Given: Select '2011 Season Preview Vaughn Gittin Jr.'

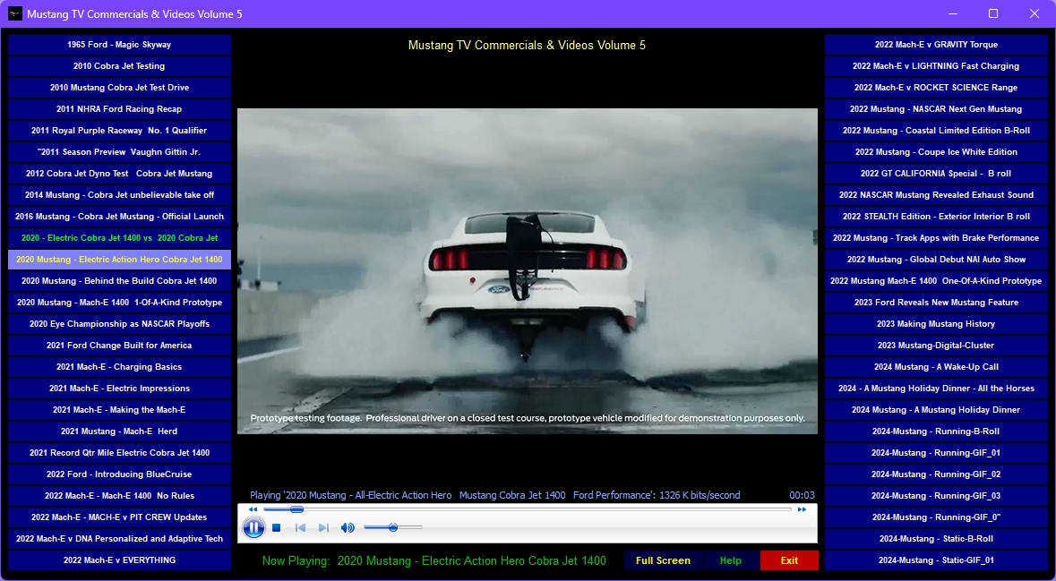Looking at the screenshot, I should [x=119, y=152].
